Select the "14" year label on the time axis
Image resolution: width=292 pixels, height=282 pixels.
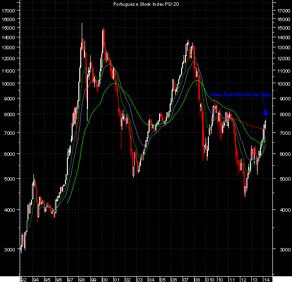[x=267, y=280]
